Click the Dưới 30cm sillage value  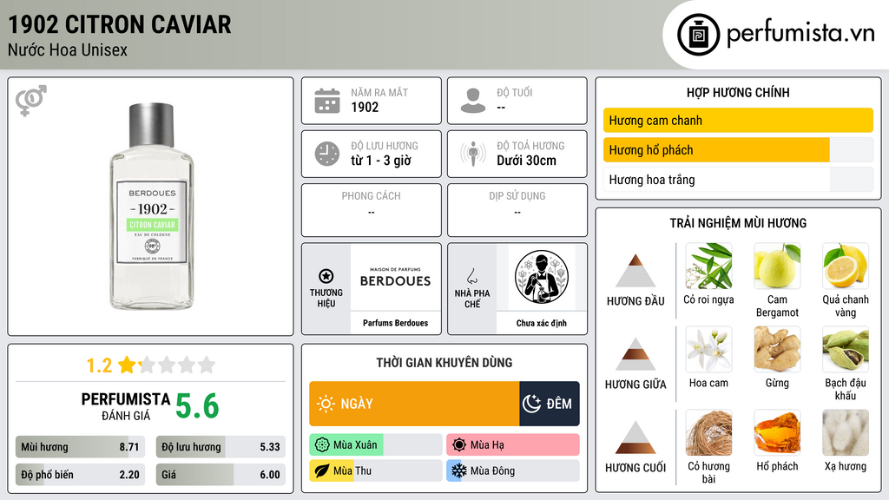tap(527, 161)
